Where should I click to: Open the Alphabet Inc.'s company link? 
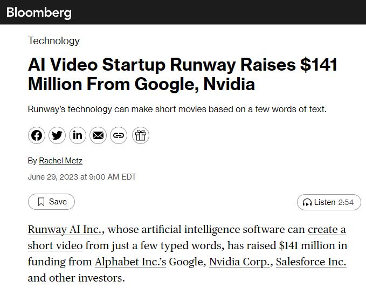coord(130,262)
